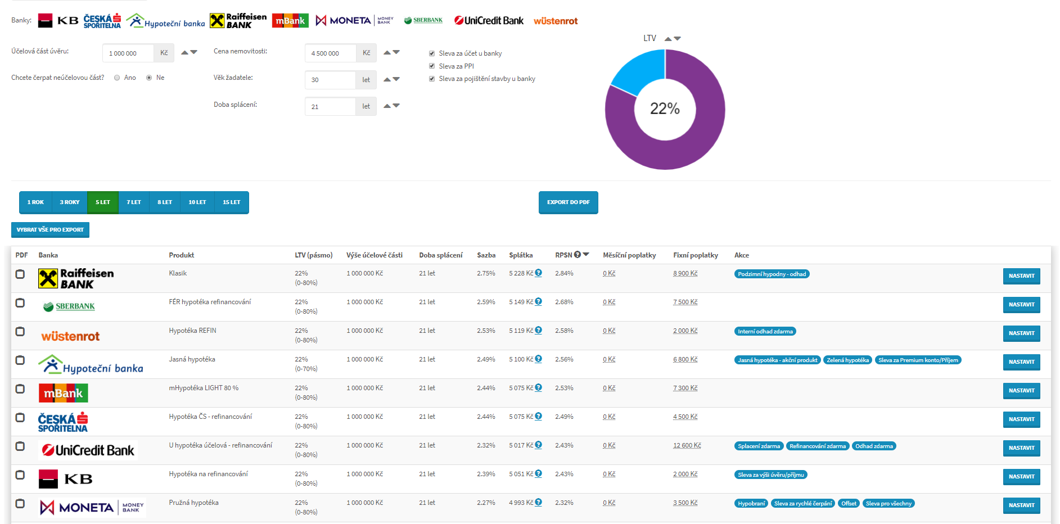Select the mBank logo in bank filter
Viewport: 1060px width, 524px height.
coord(290,21)
